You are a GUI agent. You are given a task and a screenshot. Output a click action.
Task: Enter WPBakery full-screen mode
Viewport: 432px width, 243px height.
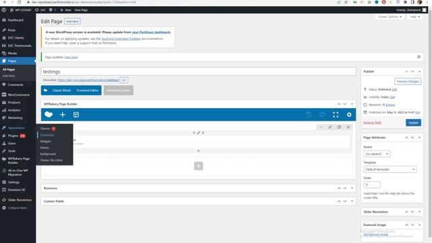[x=335, y=115]
